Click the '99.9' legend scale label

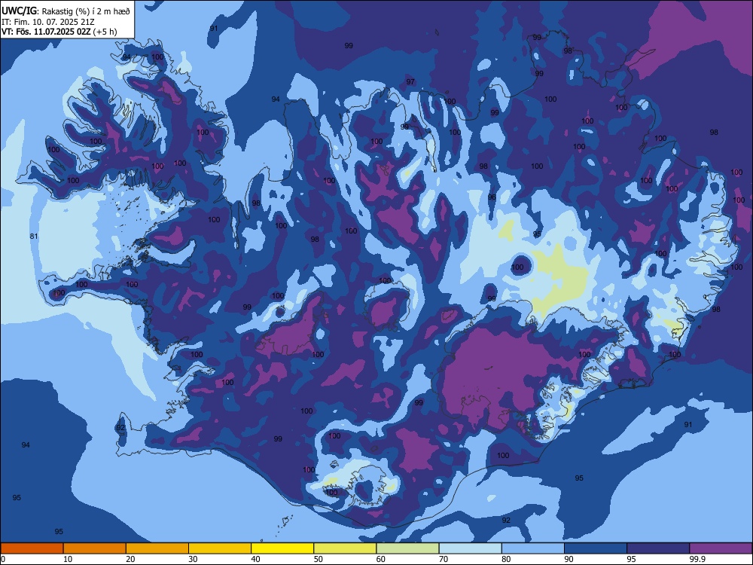point(697,559)
